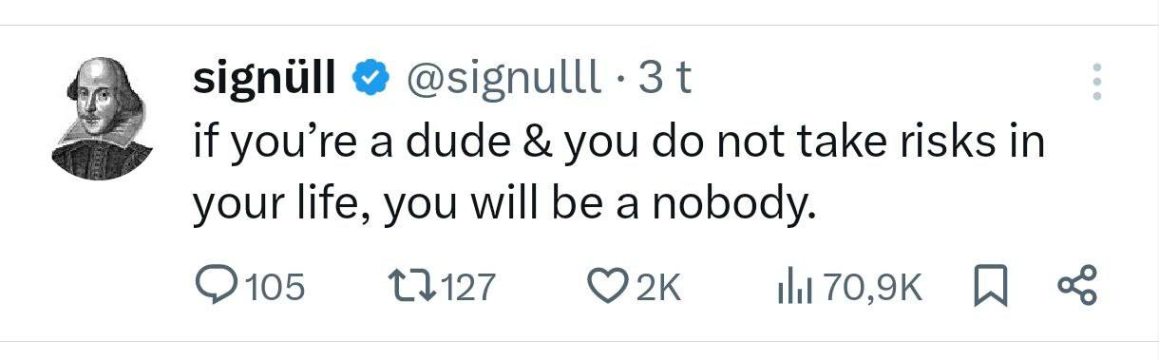Viewport: 1159px width, 360px height.
Task: Visit the signüll display name profile link
Action: (265, 79)
